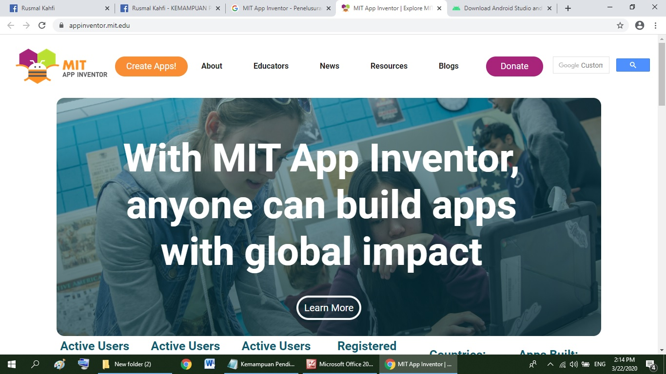Open the Chrome profile avatar icon

(x=640, y=25)
